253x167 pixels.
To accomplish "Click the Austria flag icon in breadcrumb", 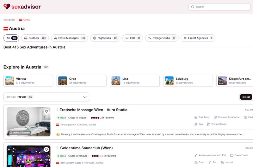I will point(20,20).
